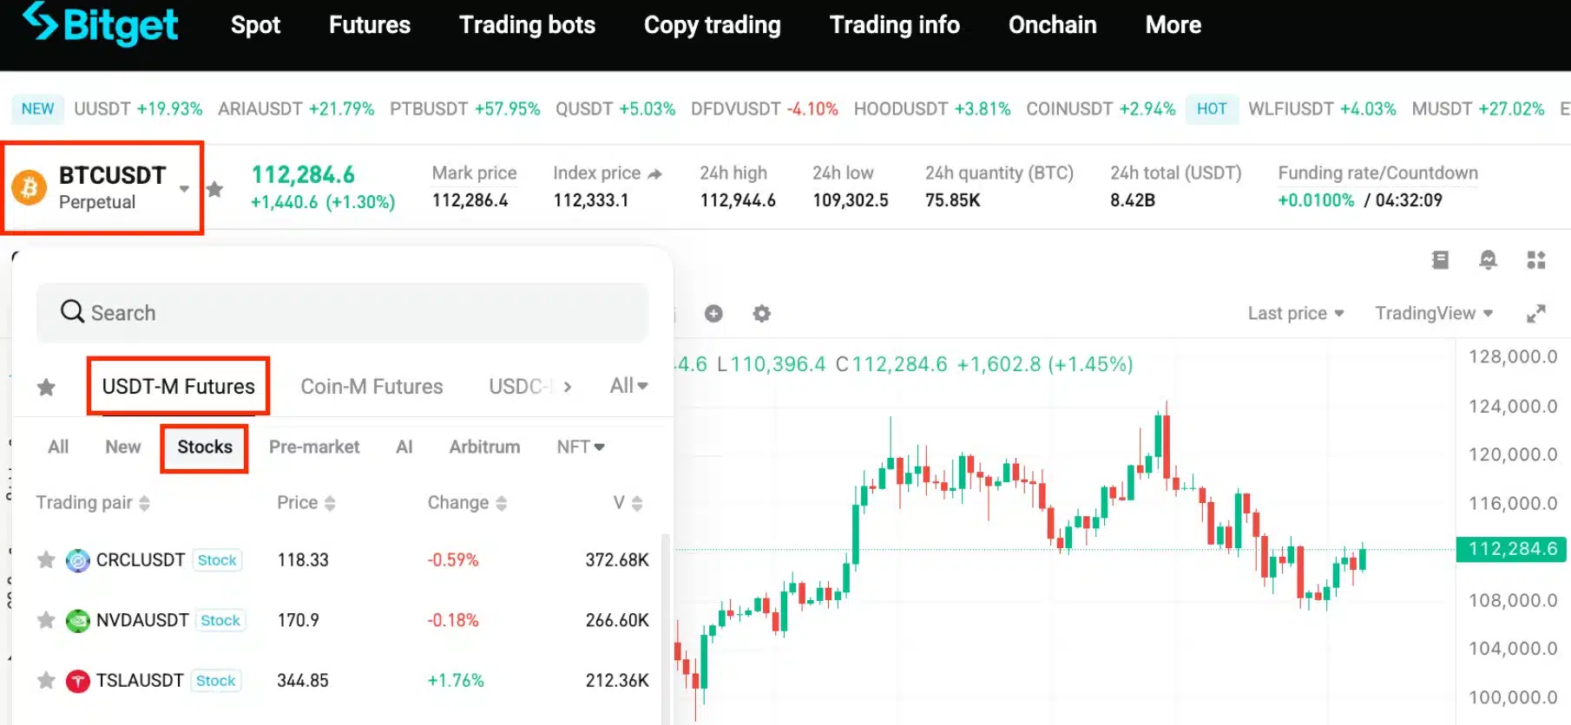
Task: Expand the NFT category dropdown
Action: (x=581, y=447)
